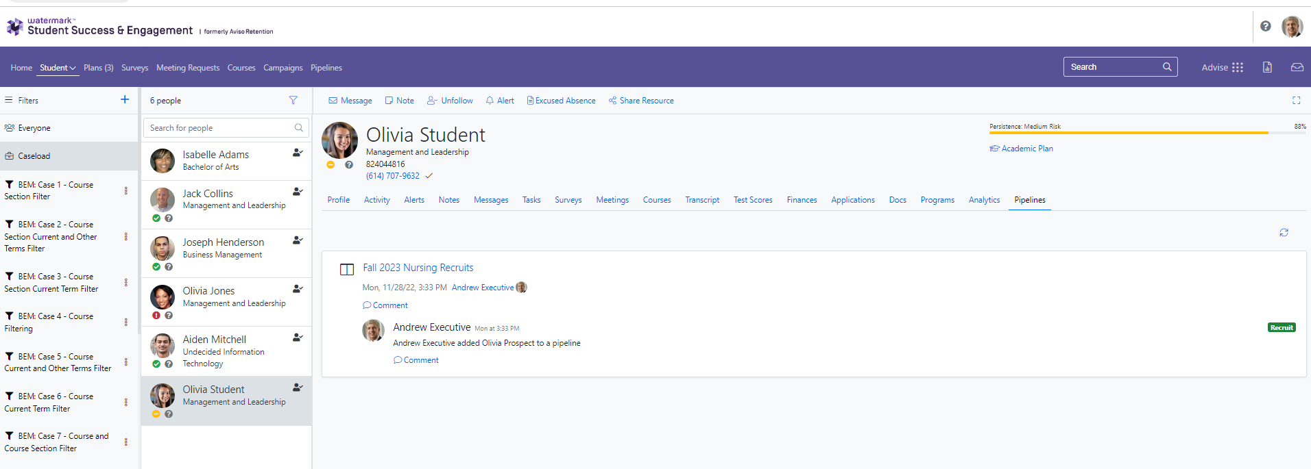Open the Academic Plan link
This screenshot has width=1311, height=469.
(1021, 149)
